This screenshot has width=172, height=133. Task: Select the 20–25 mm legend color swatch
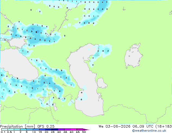(x=48, y=129)
